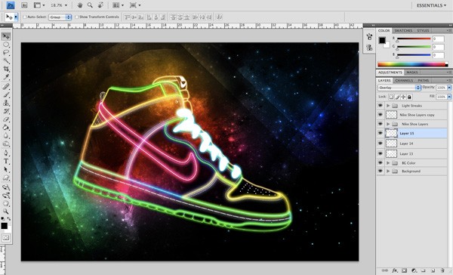The height and width of the screenshot is (275, 453).
Task: Select the Magic Wand tool
Action: point(6,61)
